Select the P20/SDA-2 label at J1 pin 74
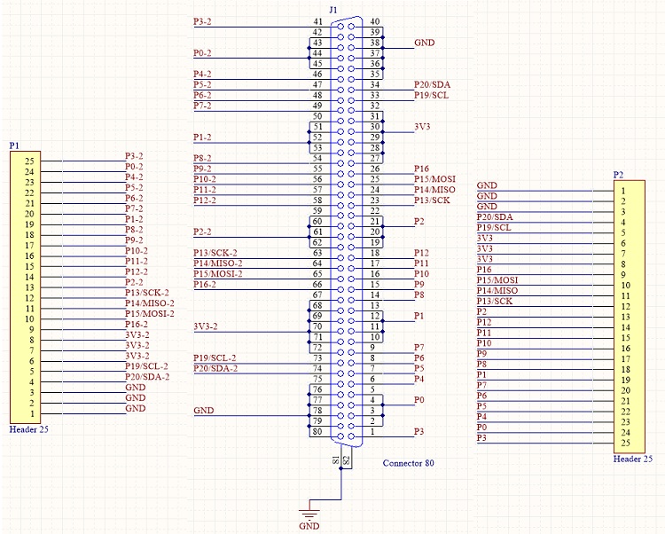The image size is (665, 534). click(x=215, y=369)
